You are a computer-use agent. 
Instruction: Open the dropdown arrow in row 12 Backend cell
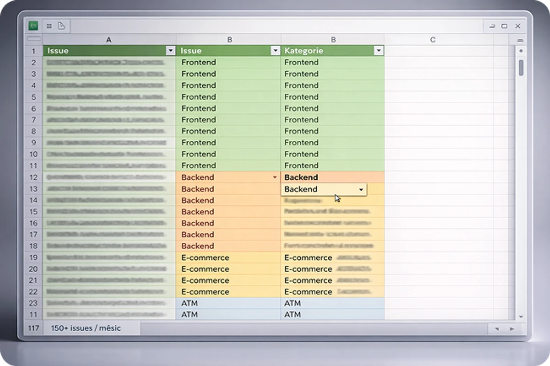(275, 178)
